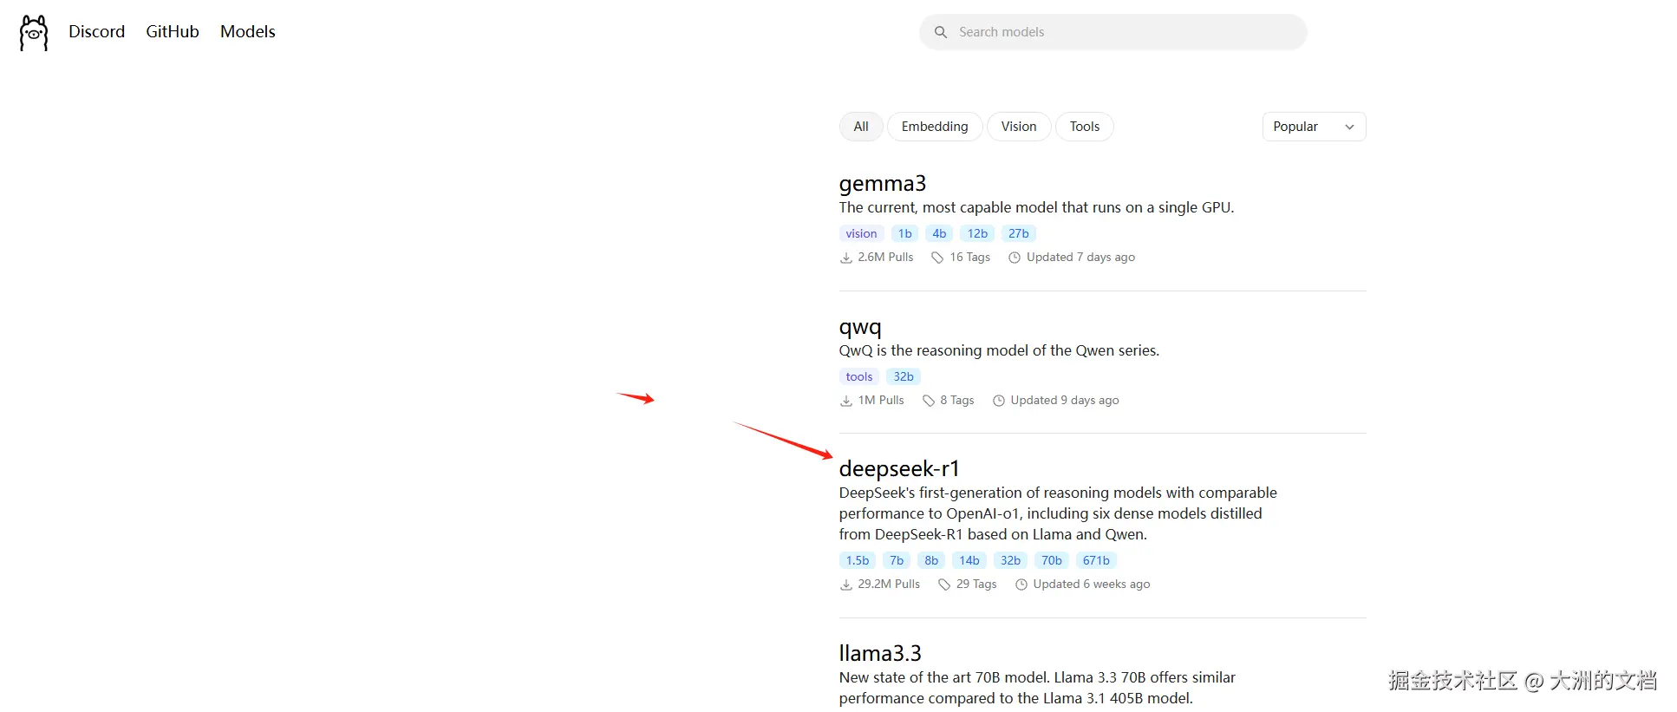Click the download icon beside 29.2M Pulls
Screen dimensions: 1677x712
(x=845, y=585)
